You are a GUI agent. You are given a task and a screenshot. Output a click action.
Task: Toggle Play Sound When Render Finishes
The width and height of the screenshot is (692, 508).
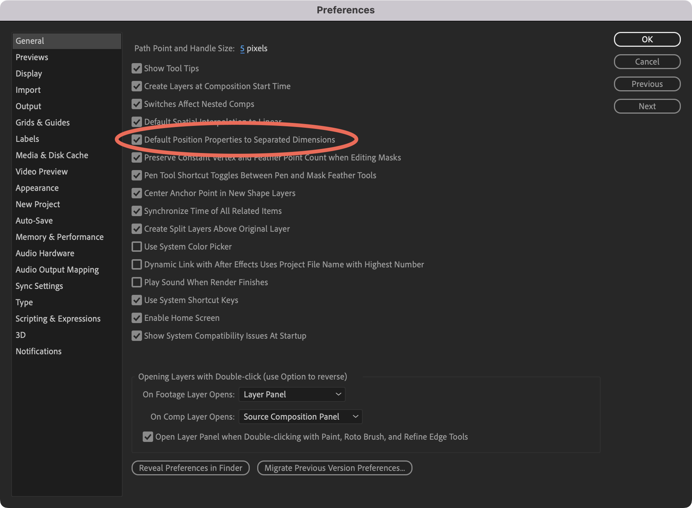137,282
